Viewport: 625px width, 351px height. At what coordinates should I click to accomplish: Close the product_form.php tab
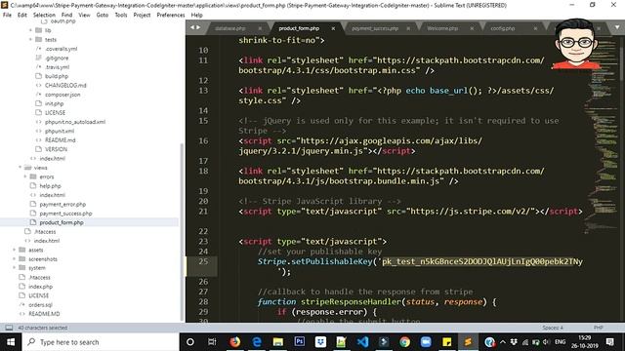[333, 28]
